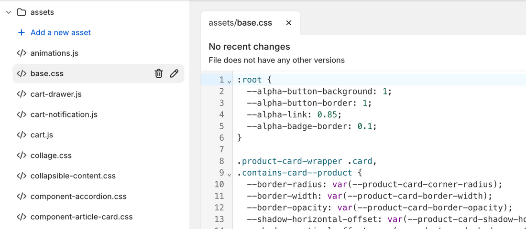Click the code icon beside component-accordion.css
Screen dimensions: 526x229
tap(21, 197)
